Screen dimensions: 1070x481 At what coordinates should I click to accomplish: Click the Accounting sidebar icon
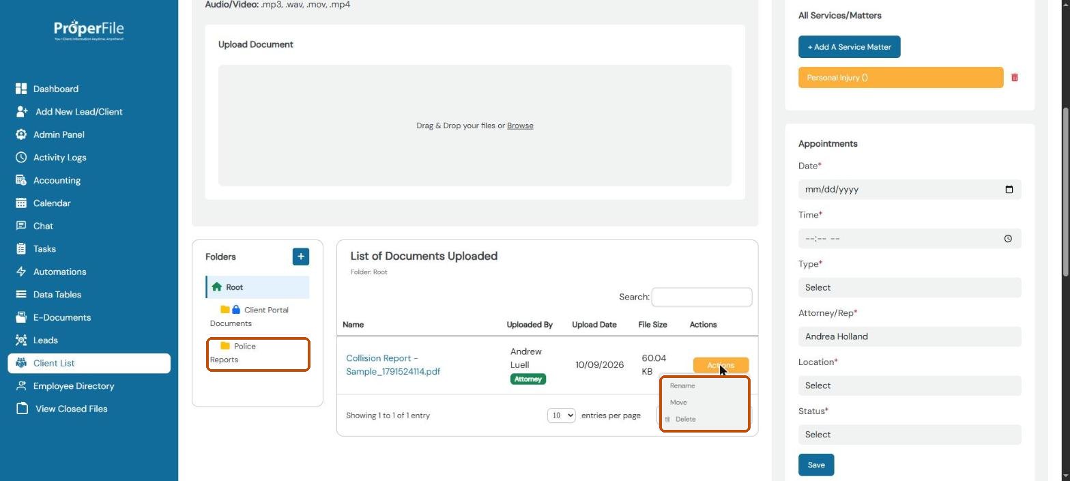[21, 180]
